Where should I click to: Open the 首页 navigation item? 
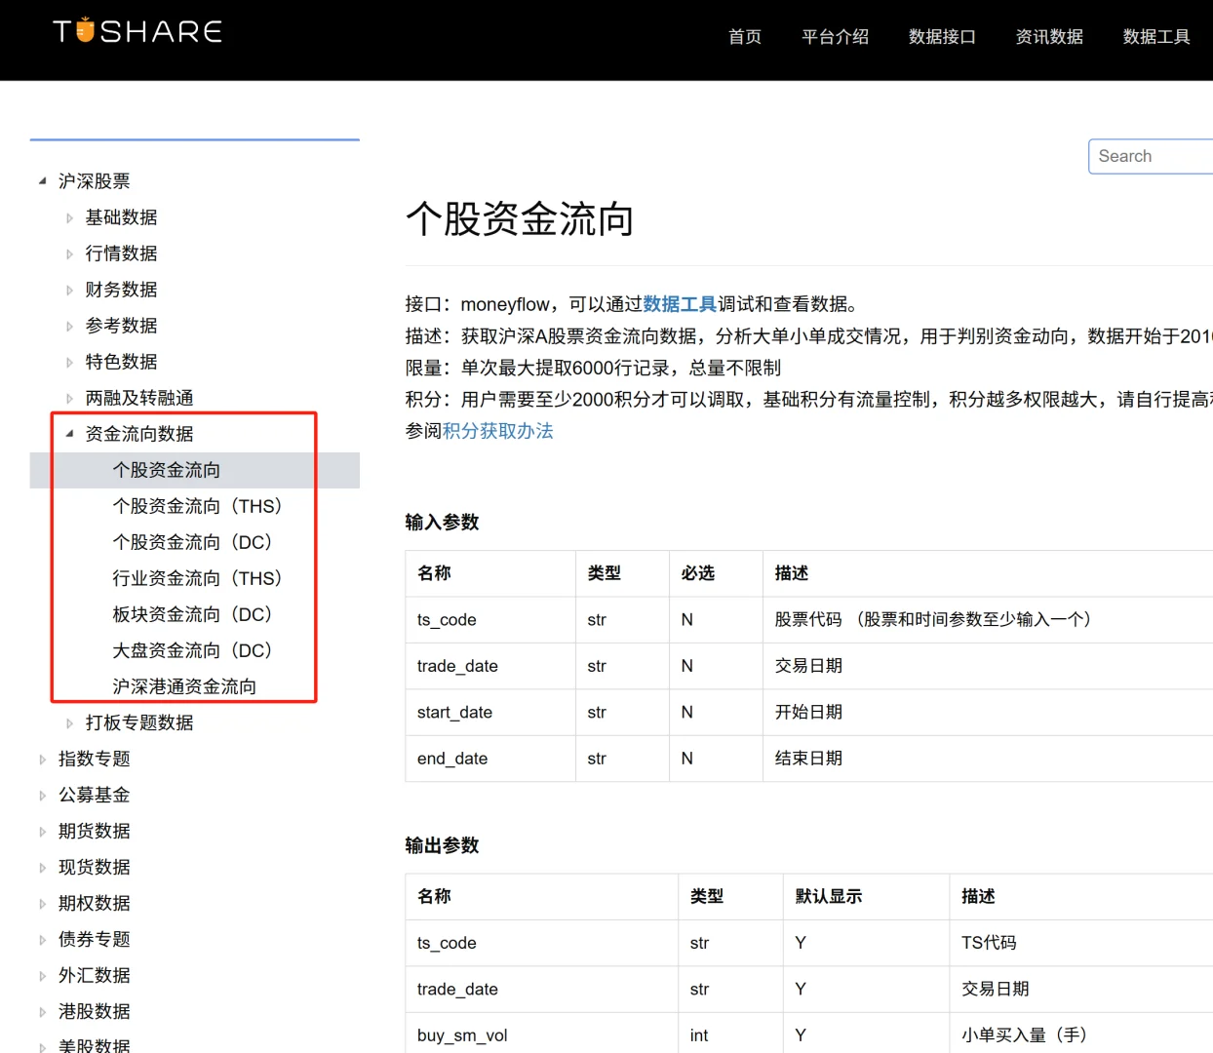coord(744,37)
